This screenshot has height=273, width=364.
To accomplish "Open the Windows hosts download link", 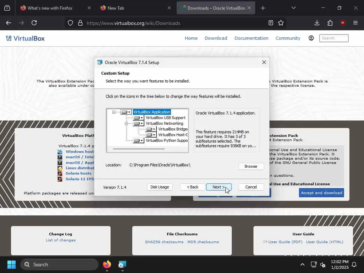I will pyautogui.click(x=80, y=151).
